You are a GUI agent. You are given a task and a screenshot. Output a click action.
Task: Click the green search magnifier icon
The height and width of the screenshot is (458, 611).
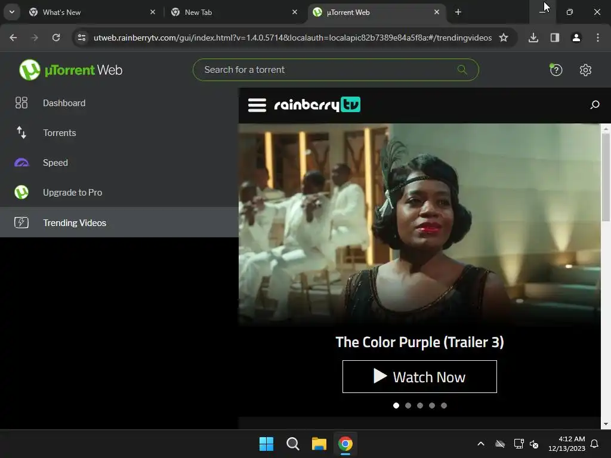point(462,70)
